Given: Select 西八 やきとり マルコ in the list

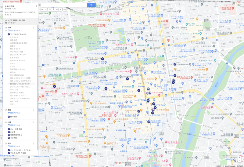Looking at the screenshot, I should tap(18, 96).
